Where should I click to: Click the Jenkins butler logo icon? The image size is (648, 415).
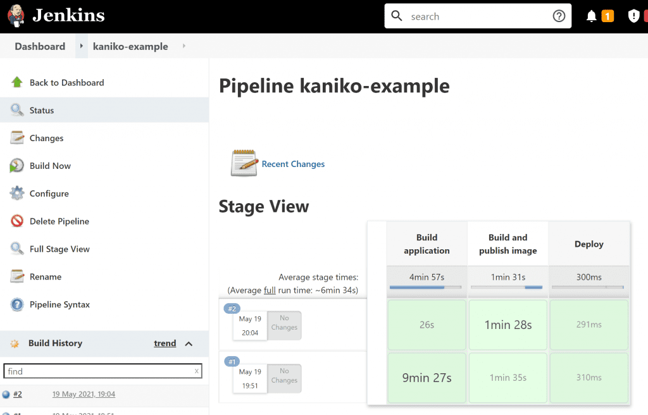click(x=16, y=16)
